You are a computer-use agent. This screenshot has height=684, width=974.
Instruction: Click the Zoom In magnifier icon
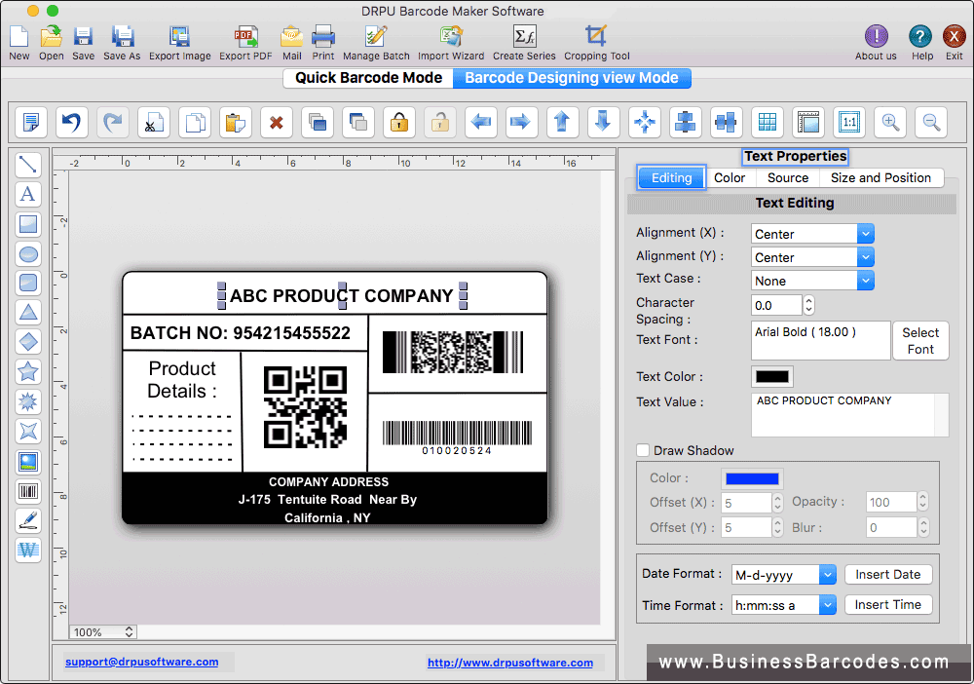pos(890,122)
